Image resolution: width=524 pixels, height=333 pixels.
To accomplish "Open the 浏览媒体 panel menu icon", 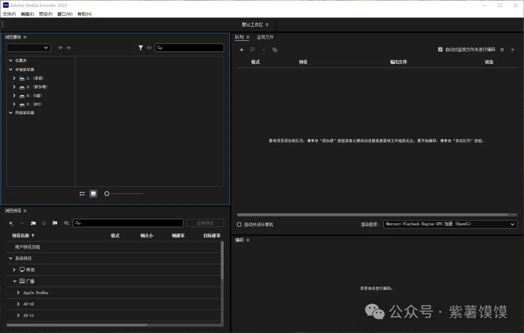I will pyautogui.click(x=25, y=37).
